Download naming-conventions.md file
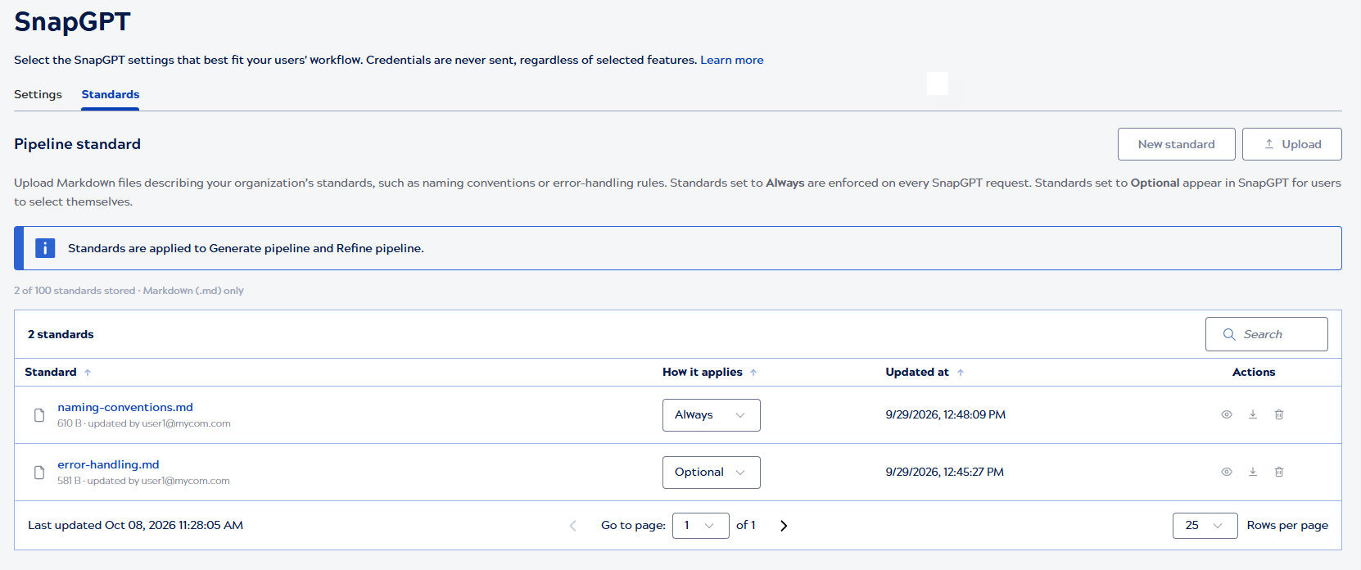Image resolution: width=1361 pixels, height=570 pixels. pyautogui.click(x=1253, y=414)
